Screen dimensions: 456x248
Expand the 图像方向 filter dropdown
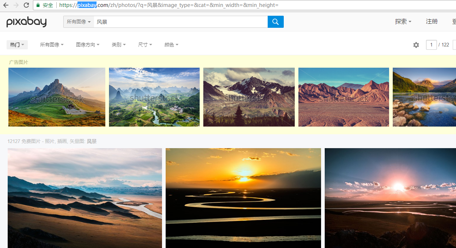(88, 45)
